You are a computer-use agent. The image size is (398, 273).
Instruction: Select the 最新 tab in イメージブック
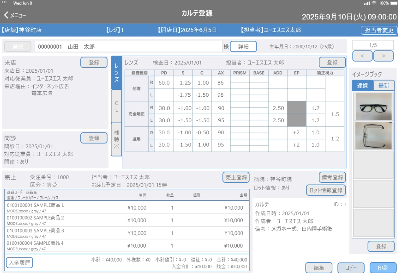(384, 86)
